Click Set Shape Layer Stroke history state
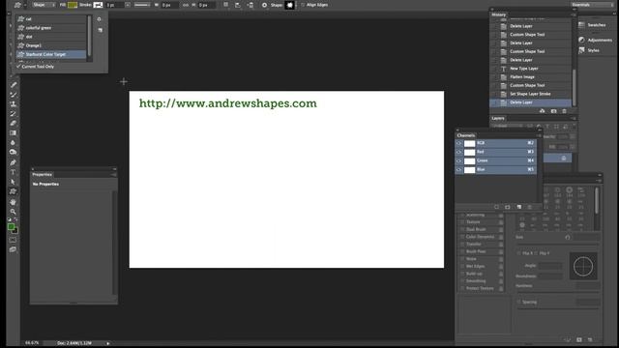The image size is (619, 348). tap(531, 95)
